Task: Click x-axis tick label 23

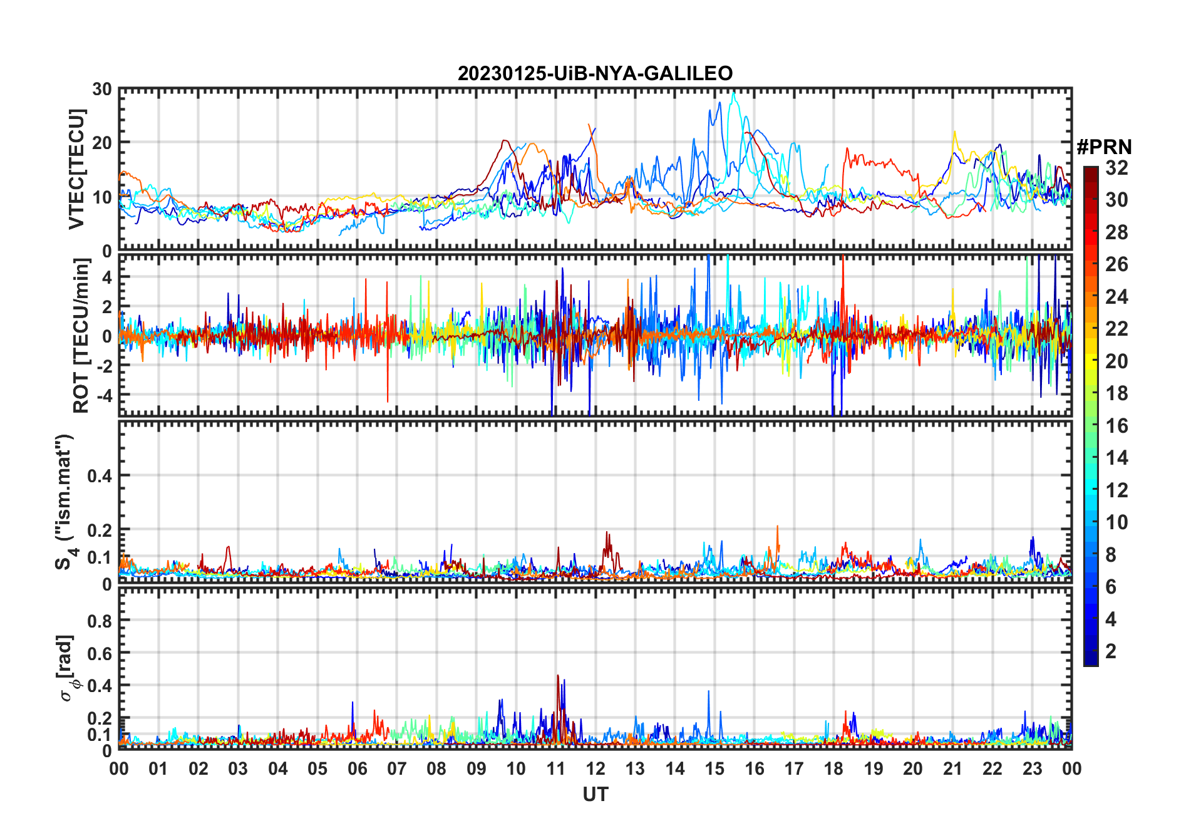Action: click(1032, 768)
